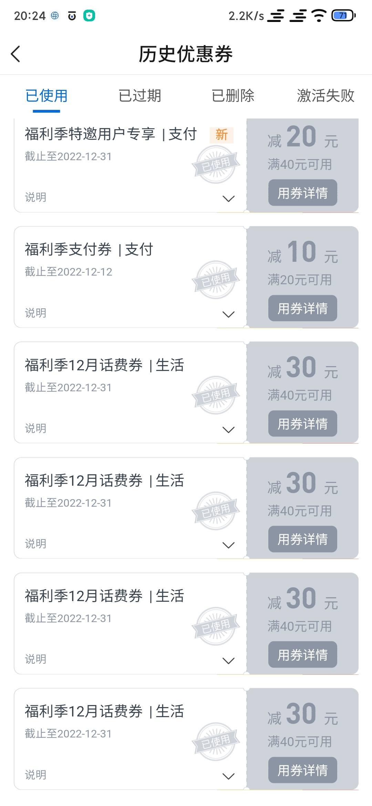
Task: Select the 已使用 tab
Action: pyautogui.click(x=46, y=96)
